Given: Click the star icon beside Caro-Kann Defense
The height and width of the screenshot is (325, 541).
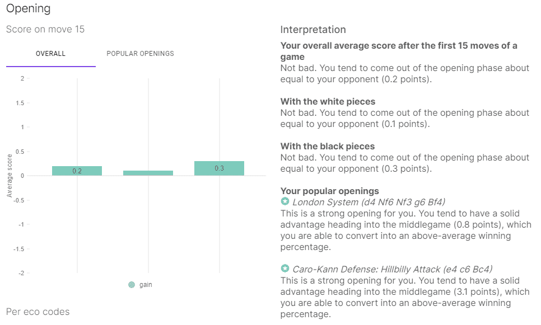Looking at the screenshot, I should coord(285,269).
